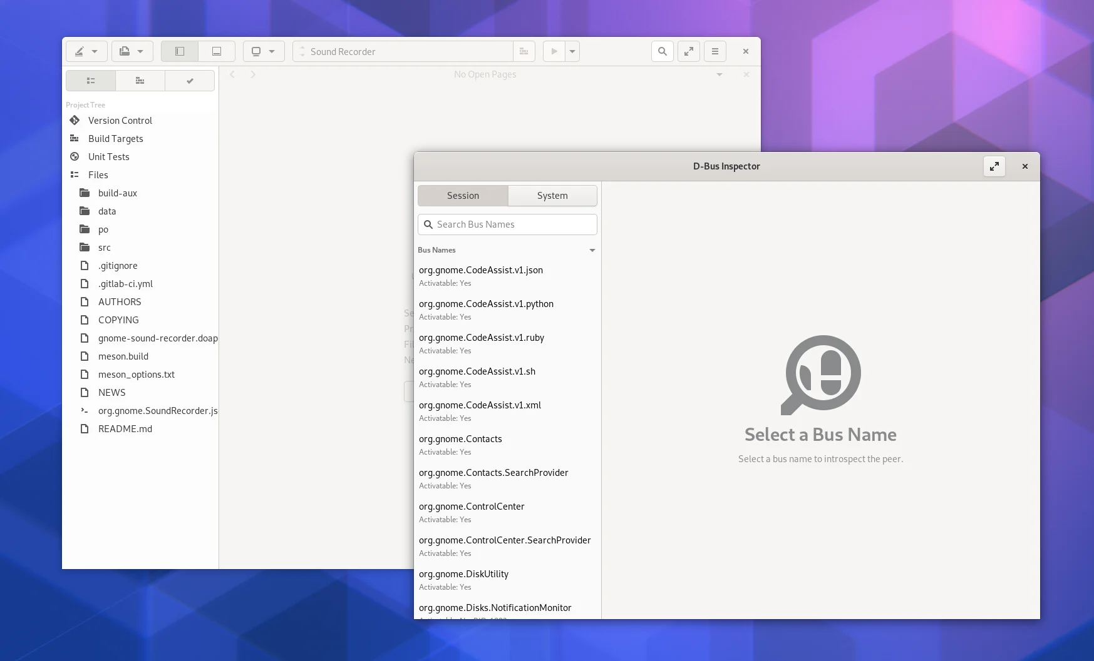Click the search magnifier icon in Builder header
1094x661 pixels.
pos(662,51)
